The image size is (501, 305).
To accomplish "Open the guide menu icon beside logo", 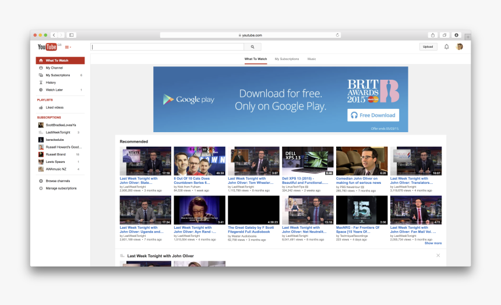I will click(x=68, y=47).
